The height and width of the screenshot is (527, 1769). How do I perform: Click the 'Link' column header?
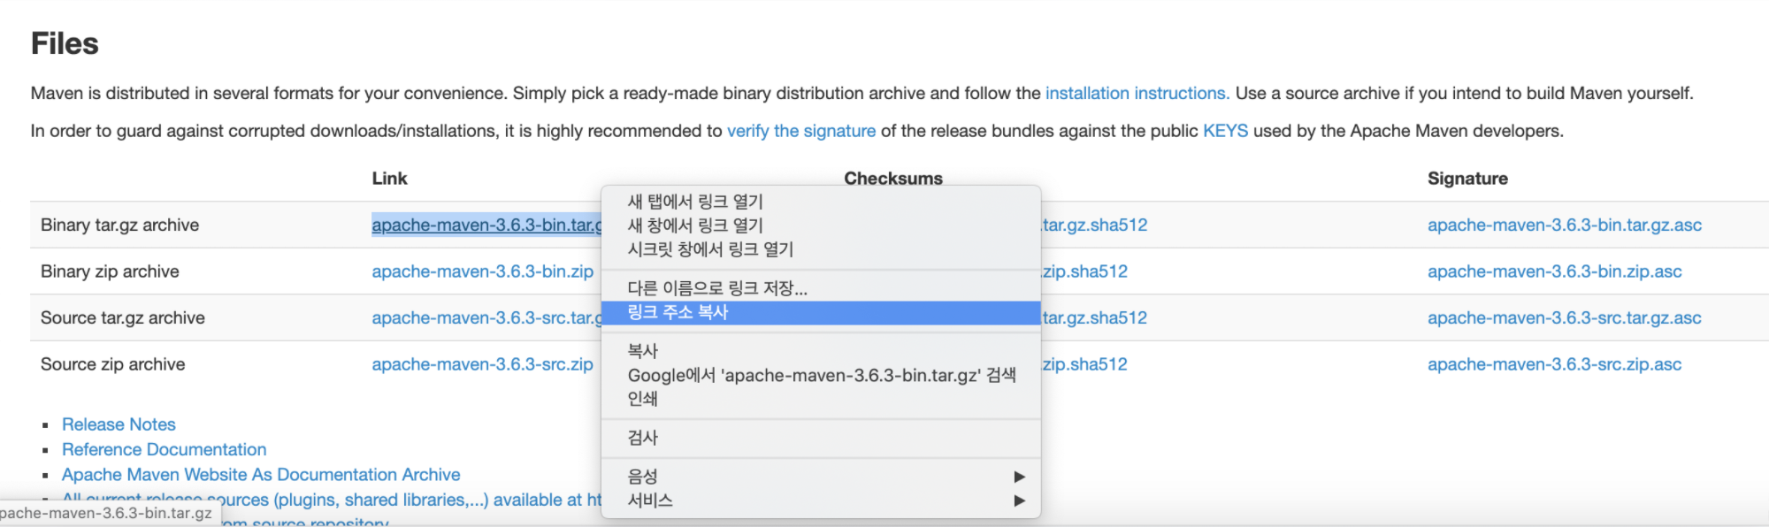(389, 179)
